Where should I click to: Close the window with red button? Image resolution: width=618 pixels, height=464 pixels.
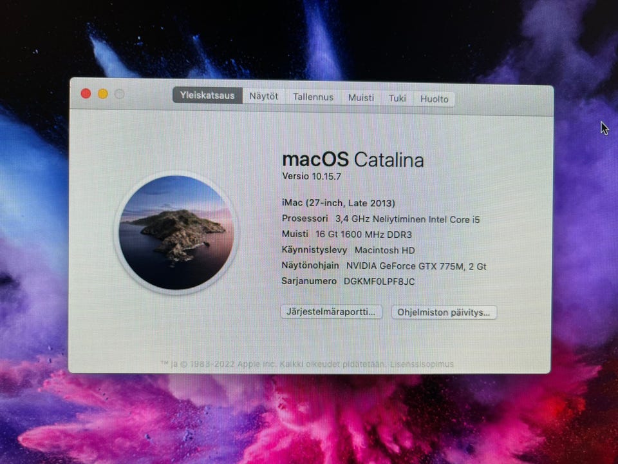point(86,93)
